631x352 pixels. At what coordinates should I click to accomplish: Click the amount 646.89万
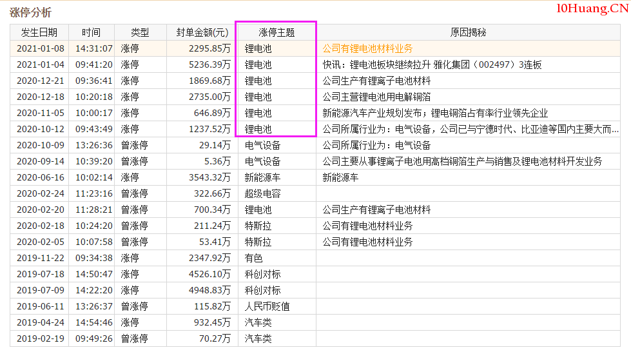coord(212,113)
